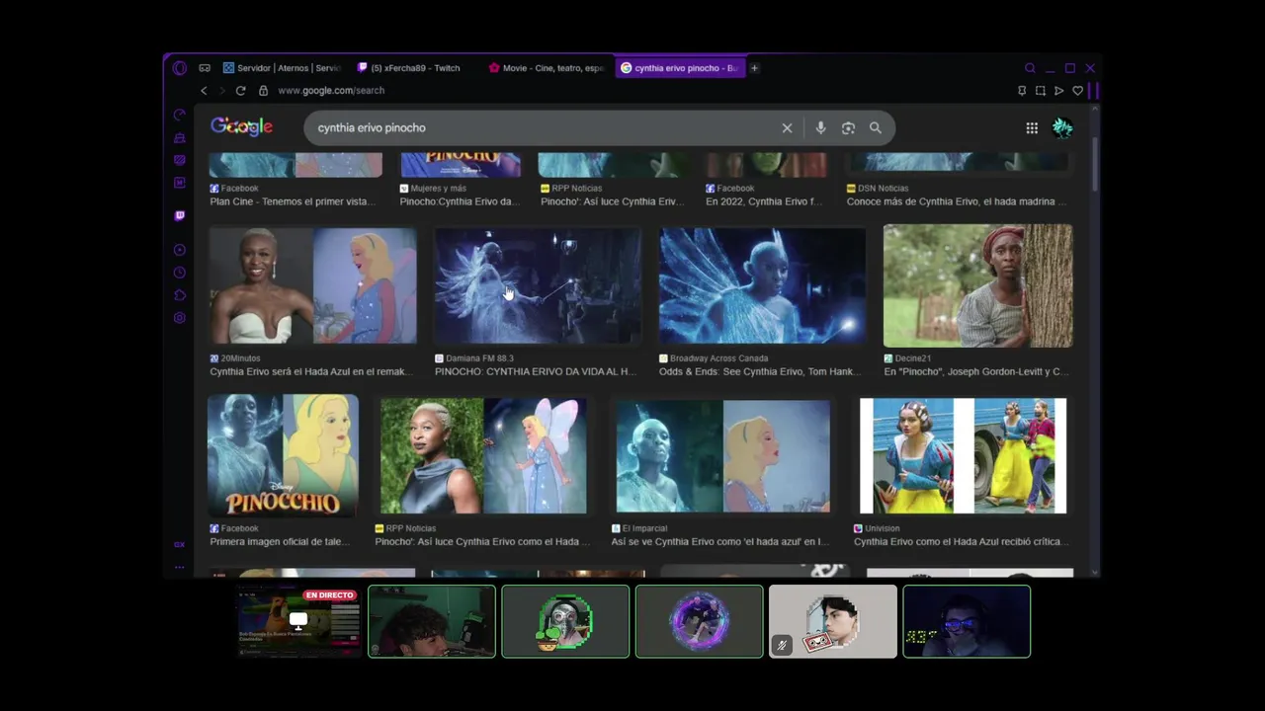Open the three-dots sidebar setup icon

(179, 567)
